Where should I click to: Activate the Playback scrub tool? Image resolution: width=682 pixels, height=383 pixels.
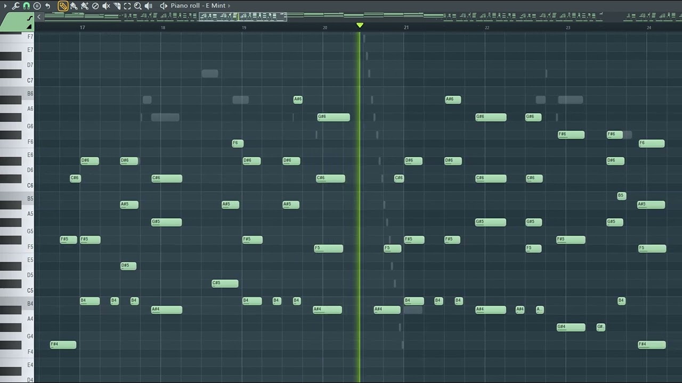149,6
